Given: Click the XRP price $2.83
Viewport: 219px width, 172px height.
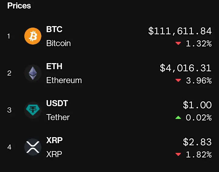Looking at the screenshot, I should [197, 142].
